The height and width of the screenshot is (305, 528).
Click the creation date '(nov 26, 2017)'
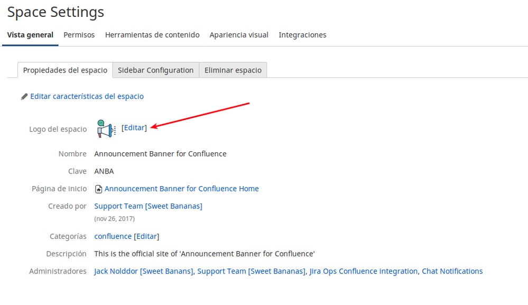115,219
